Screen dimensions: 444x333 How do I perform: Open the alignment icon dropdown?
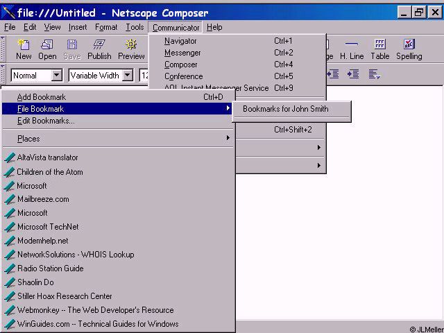pos(375,74)
